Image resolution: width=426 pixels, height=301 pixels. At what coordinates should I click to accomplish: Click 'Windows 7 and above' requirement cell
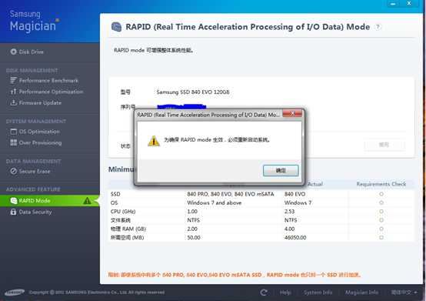click(214, 202)
